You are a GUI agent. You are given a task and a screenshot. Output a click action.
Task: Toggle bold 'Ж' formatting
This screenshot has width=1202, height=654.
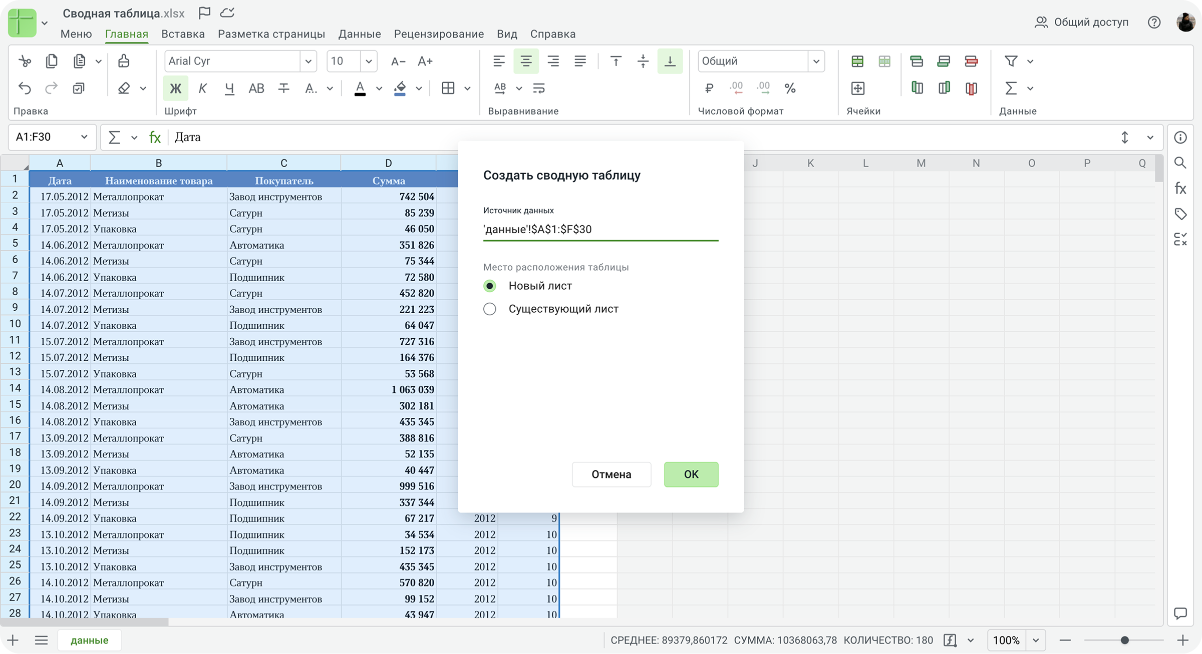click(x=175, y=89)
